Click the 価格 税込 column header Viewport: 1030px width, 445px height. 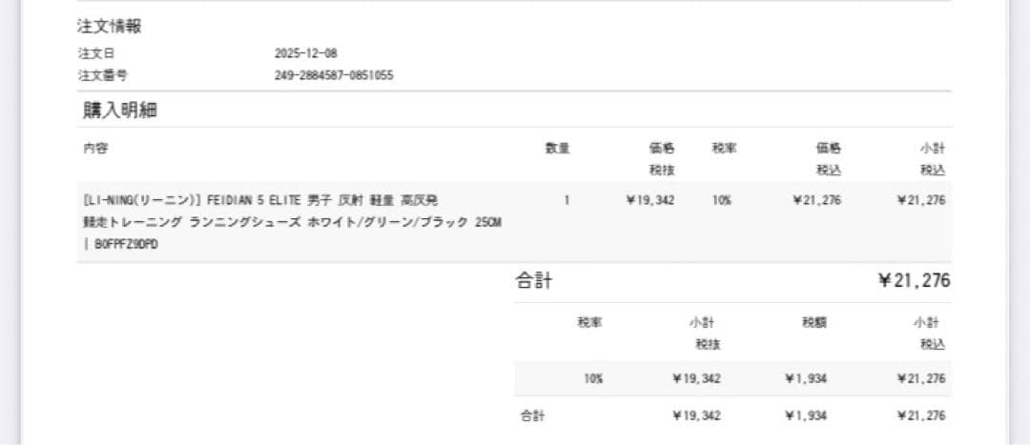(828, 158)
